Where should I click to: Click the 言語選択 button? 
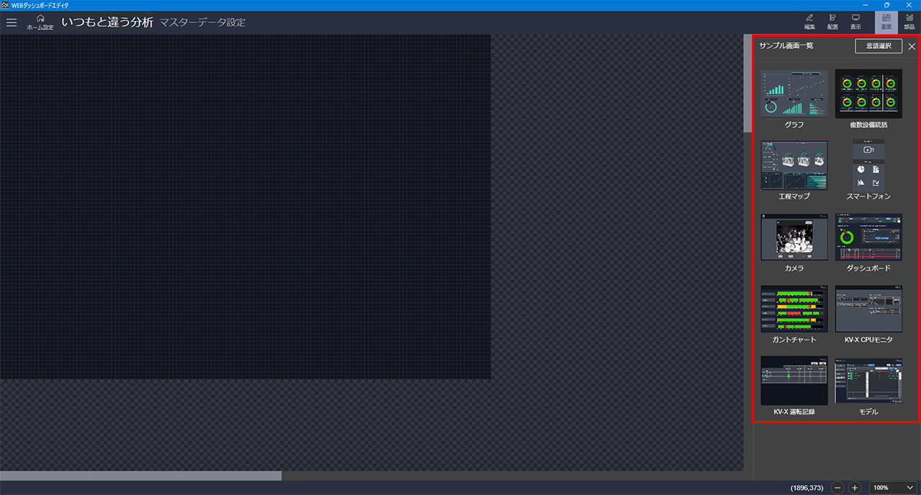878,46
